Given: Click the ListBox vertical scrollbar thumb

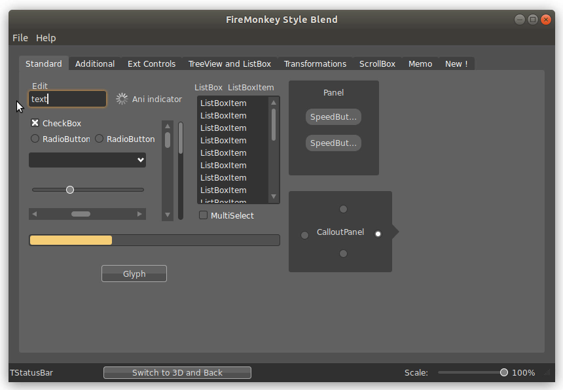Looking at the screenshot, I should [274, 124].
